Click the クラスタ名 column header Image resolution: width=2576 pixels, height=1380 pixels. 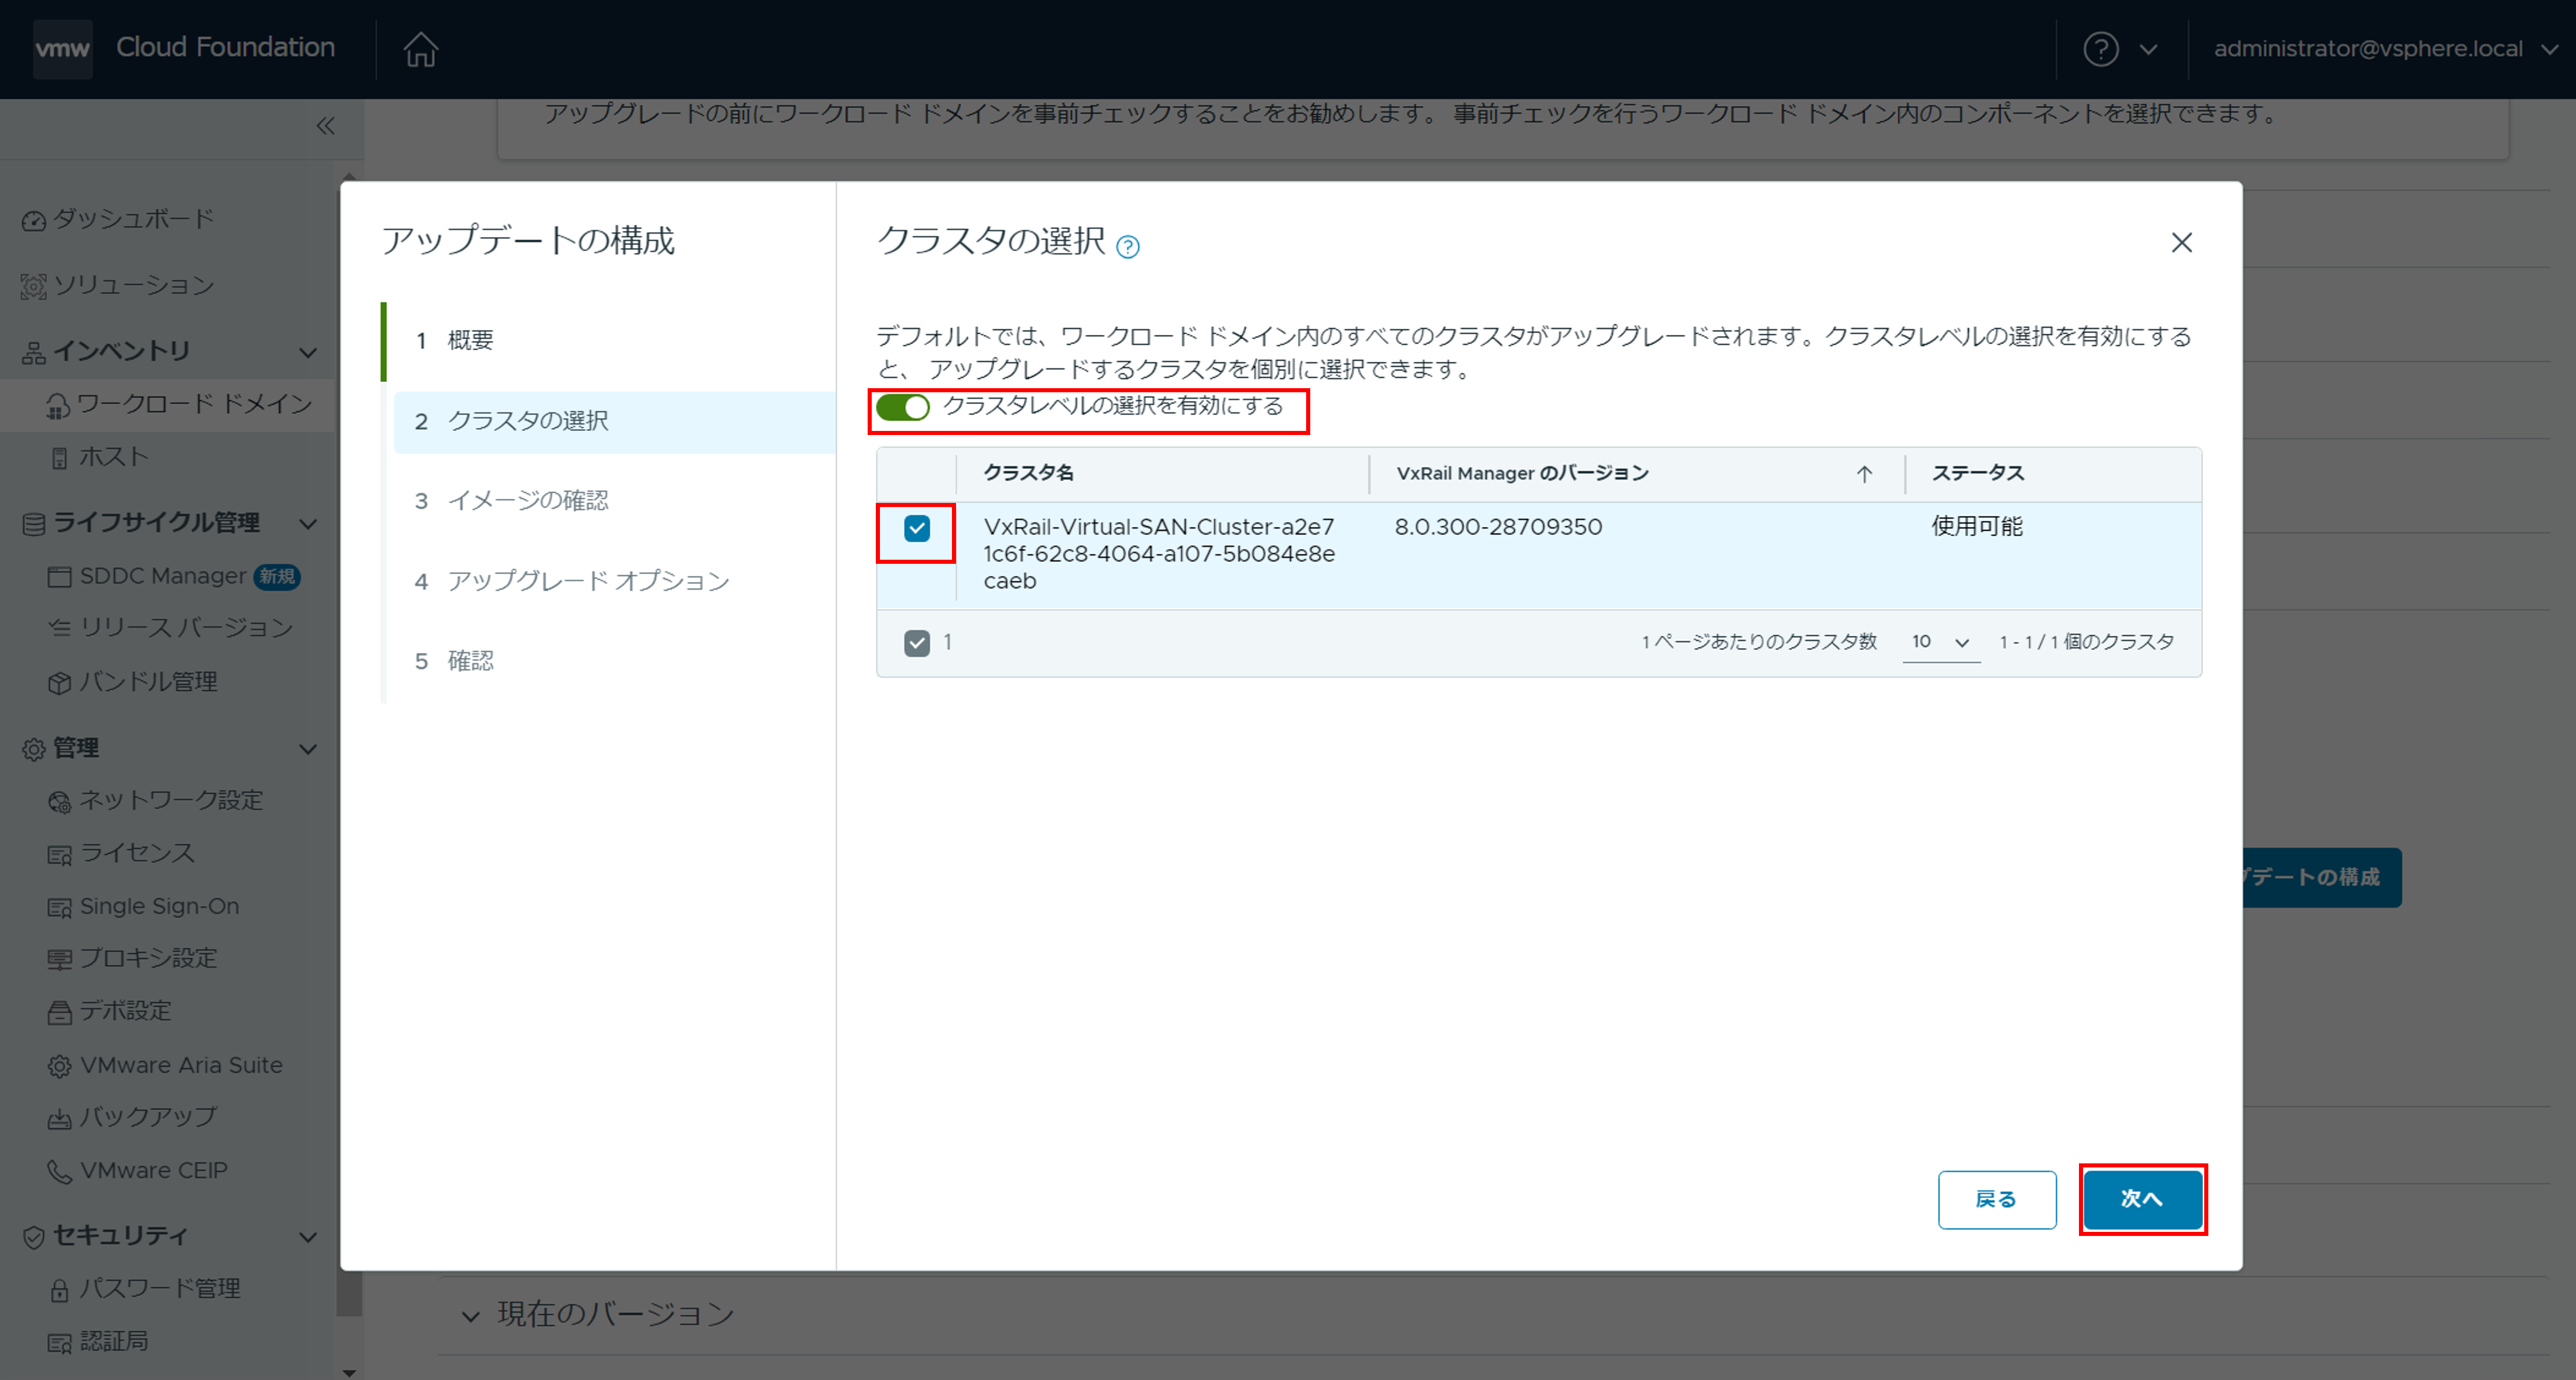click(x=1028, y=473)
